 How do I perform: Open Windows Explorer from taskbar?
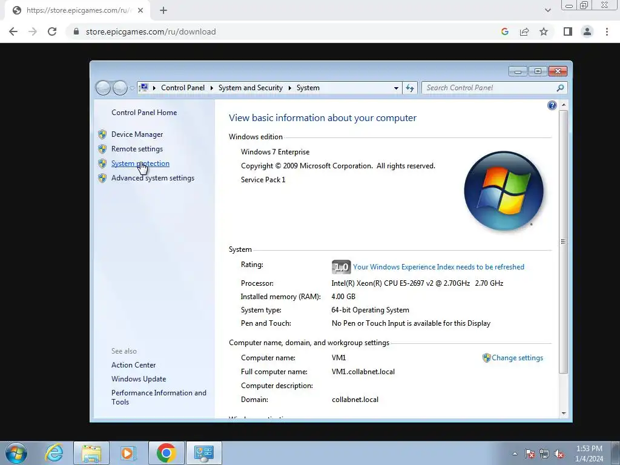pyautogui.click(x=91, y=453)
